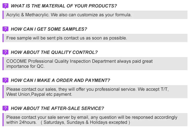Click the 'West Union,Paypal etc payment' line

[x=39, y=94]
